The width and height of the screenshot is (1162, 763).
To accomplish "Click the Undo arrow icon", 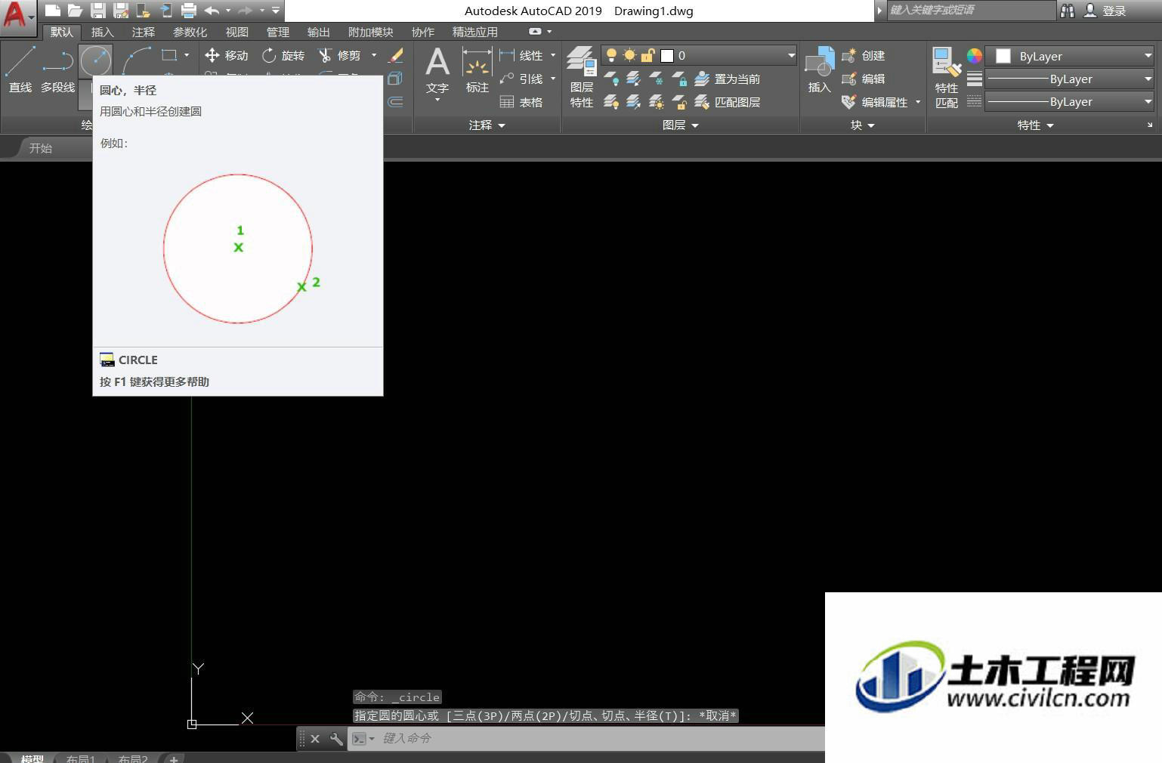I will [212, 11].
